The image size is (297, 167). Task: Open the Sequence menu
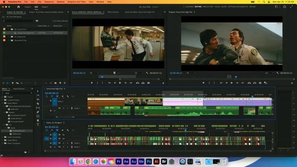click(49, 2)
